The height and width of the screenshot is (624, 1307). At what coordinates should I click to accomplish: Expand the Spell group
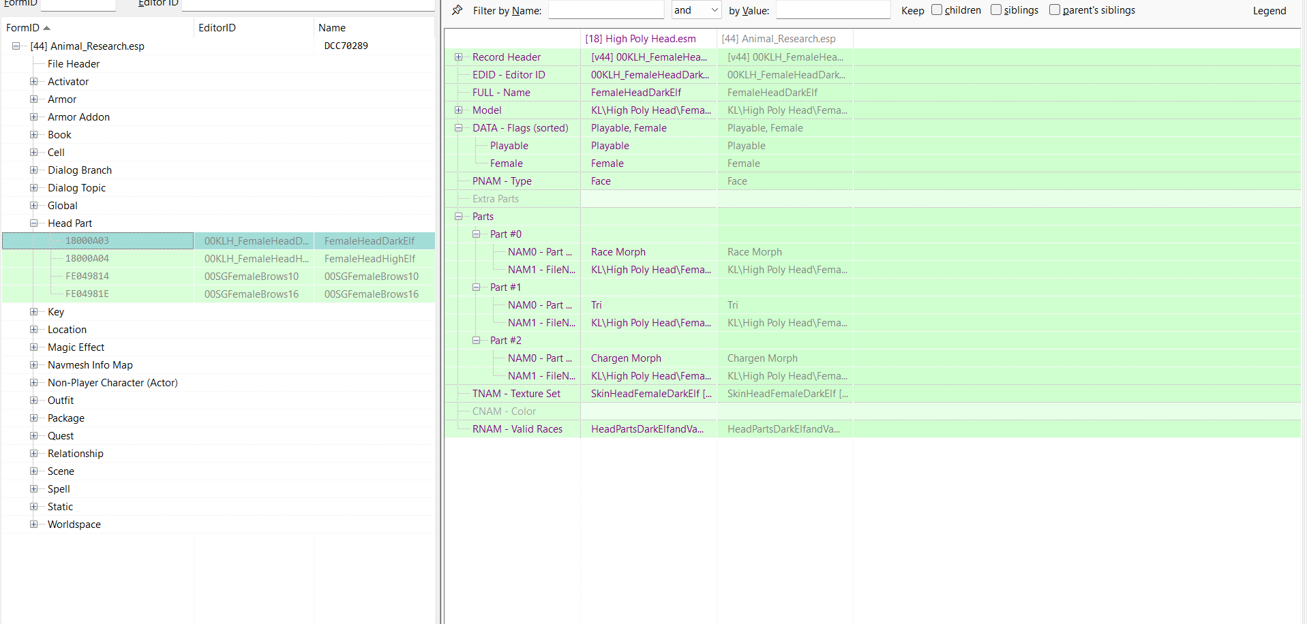[33, 489]
